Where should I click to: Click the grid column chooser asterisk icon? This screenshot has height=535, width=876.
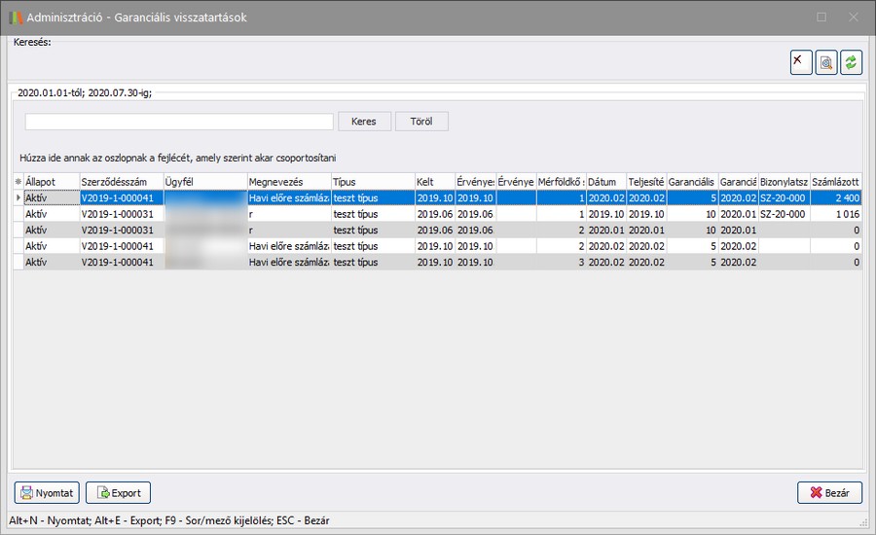click(18, 182)
